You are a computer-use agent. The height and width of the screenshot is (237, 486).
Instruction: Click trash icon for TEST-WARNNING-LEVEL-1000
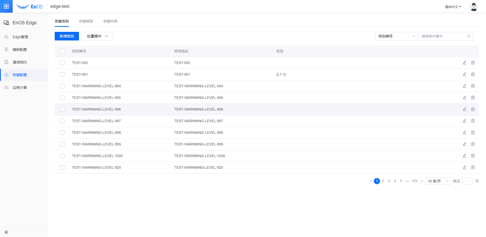click(x=473, y=156)
